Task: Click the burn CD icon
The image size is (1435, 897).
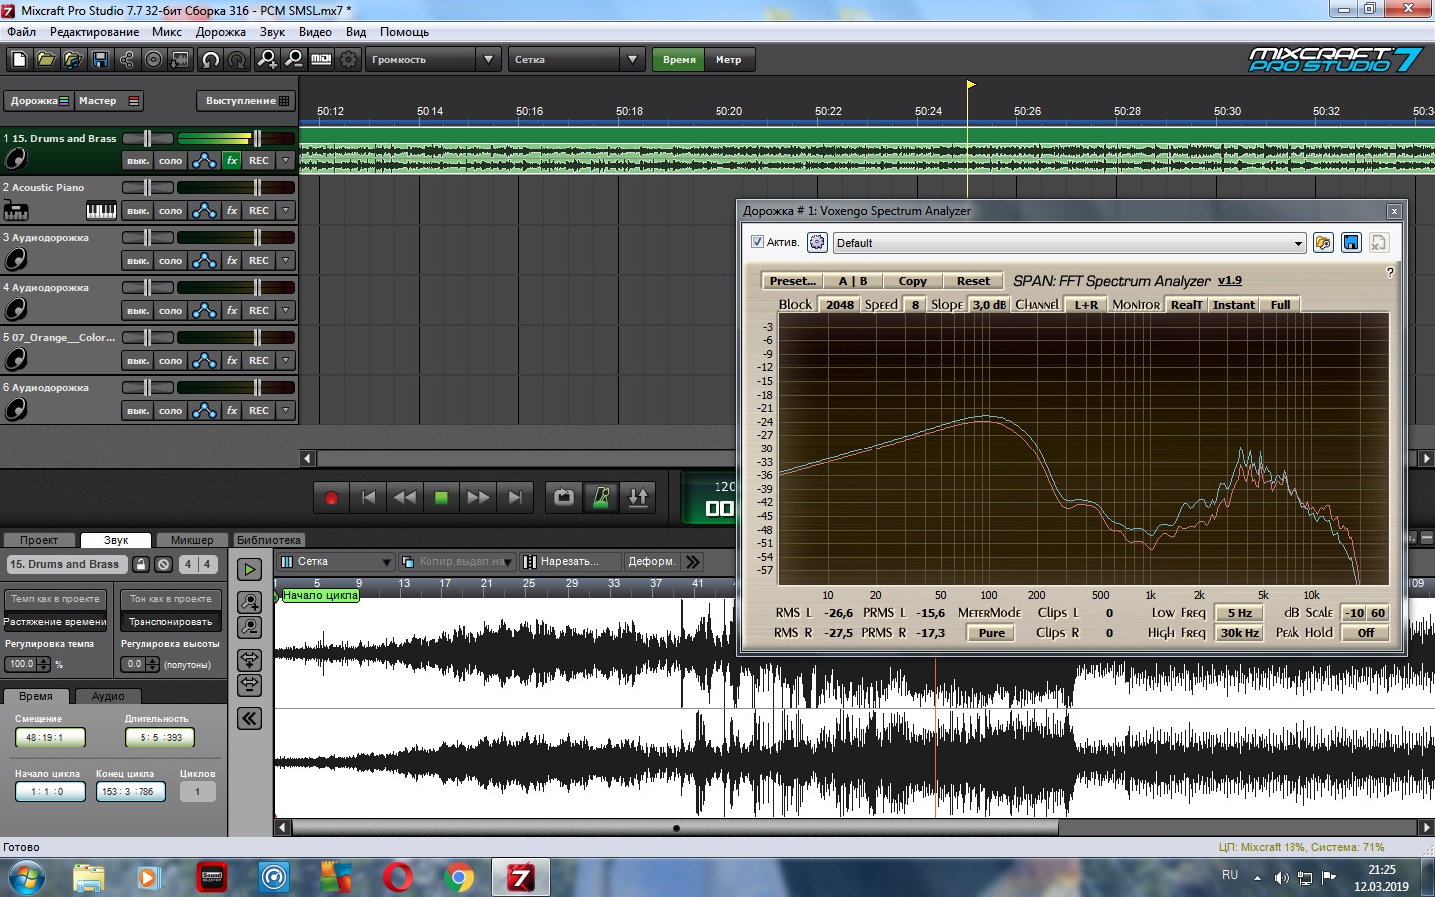Action: coord(153,60)
